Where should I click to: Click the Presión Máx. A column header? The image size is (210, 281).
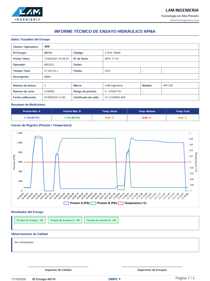(x=32, y=111)
